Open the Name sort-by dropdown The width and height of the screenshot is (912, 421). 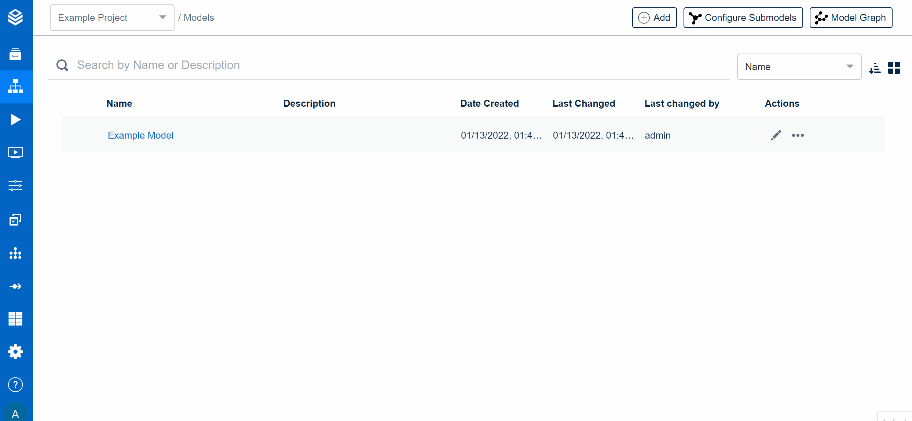799,67
